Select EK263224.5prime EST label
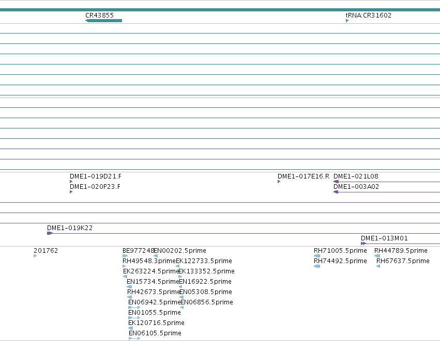 (151, 271)
